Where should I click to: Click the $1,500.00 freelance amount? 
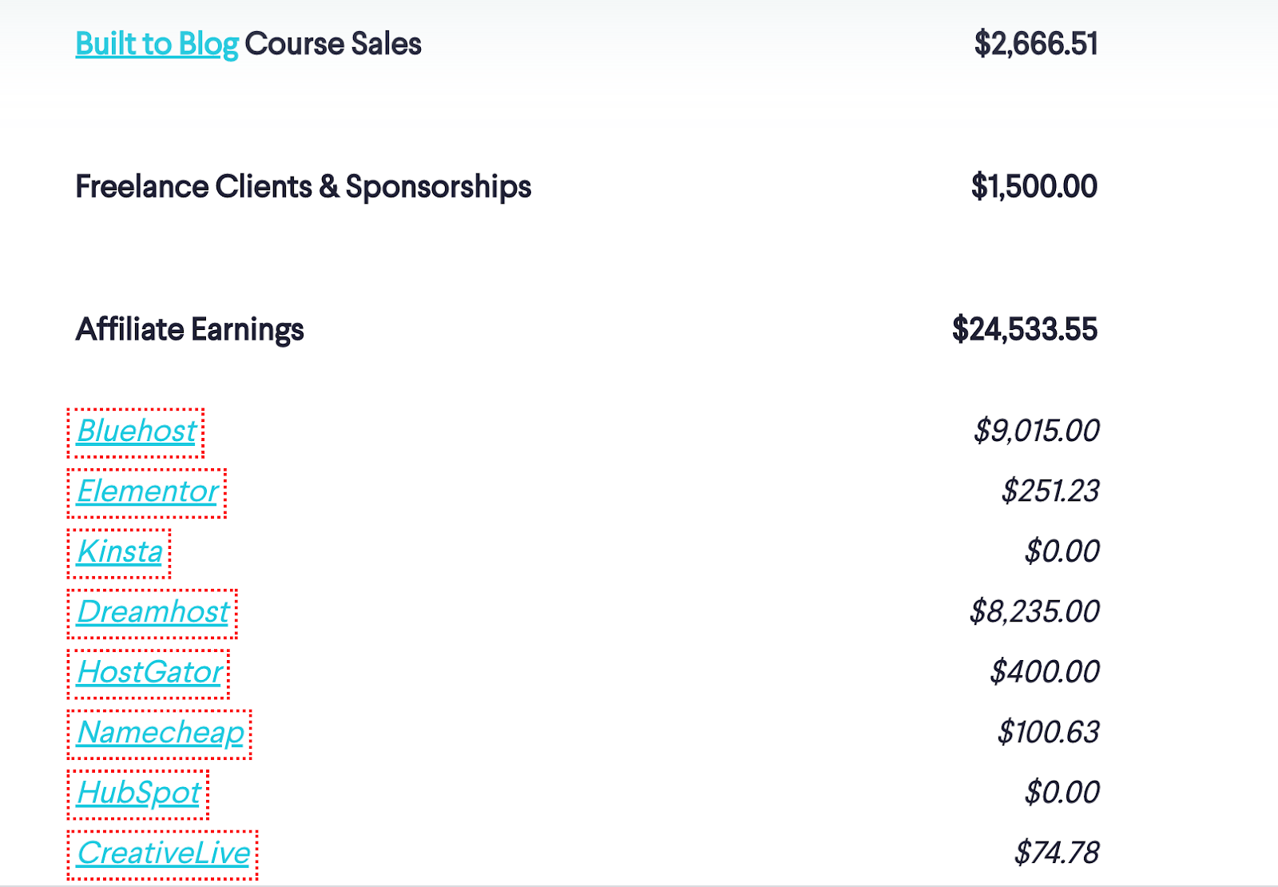point(1034,187)
